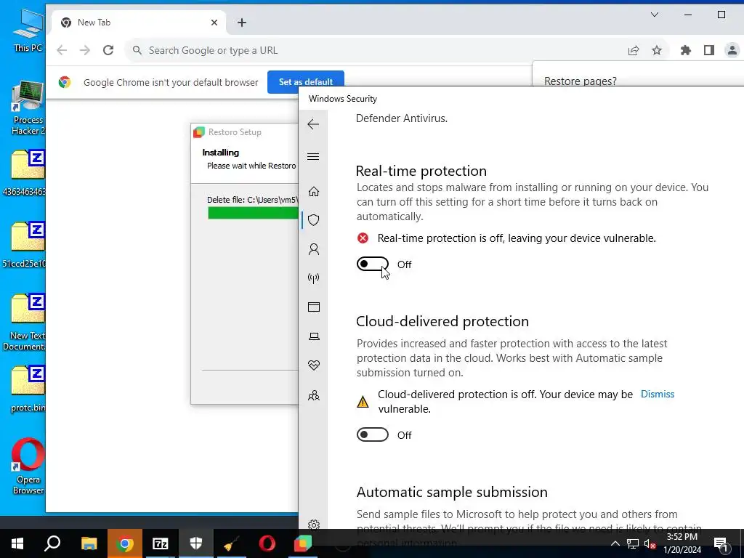
Task: Open Chrome tab search chevron
Action: [x=655, y=15]
